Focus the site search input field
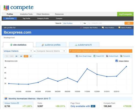 [105, 23]
